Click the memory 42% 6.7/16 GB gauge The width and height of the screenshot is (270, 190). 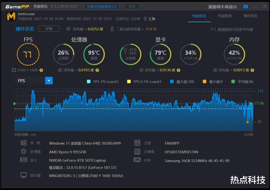[235, 54]
